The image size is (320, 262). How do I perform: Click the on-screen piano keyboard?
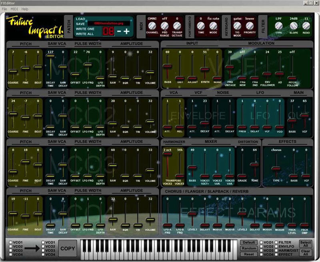159,249
